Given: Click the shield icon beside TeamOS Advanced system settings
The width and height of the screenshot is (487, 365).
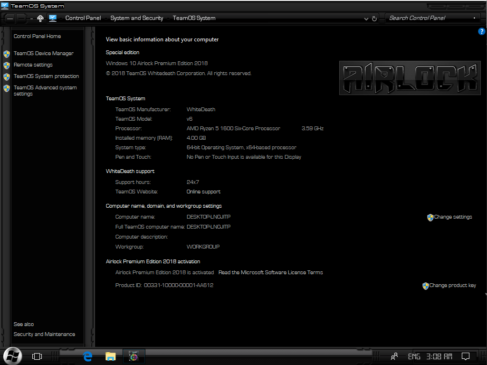Looking at the screenshot, I should pos(7,88).
